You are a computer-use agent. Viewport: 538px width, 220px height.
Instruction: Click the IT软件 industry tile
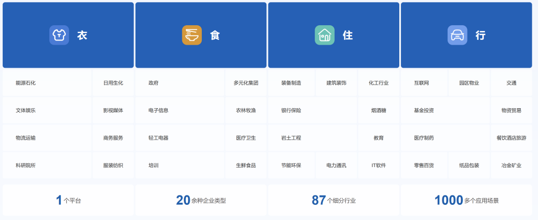378,165
